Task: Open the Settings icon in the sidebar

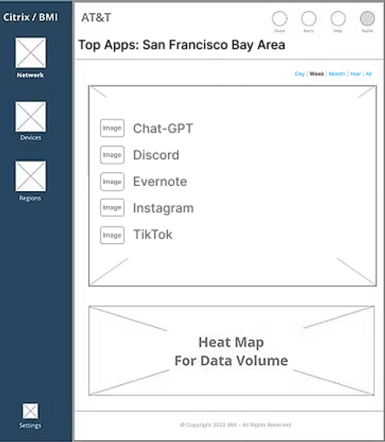Action: 30,411
